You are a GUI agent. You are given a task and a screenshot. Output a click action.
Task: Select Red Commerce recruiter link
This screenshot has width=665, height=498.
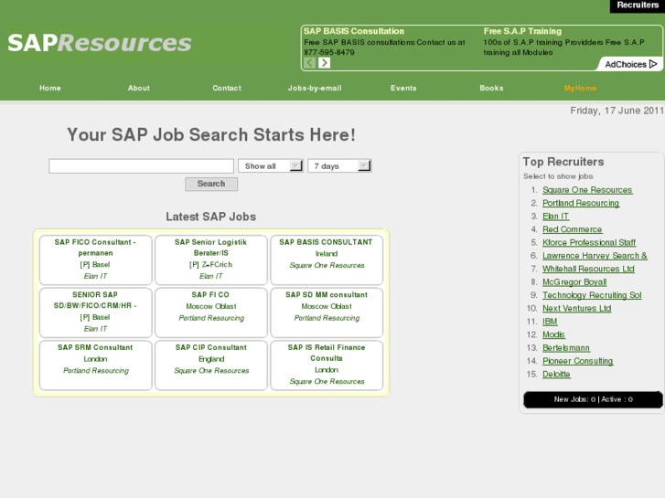click(x=572, y=229)
